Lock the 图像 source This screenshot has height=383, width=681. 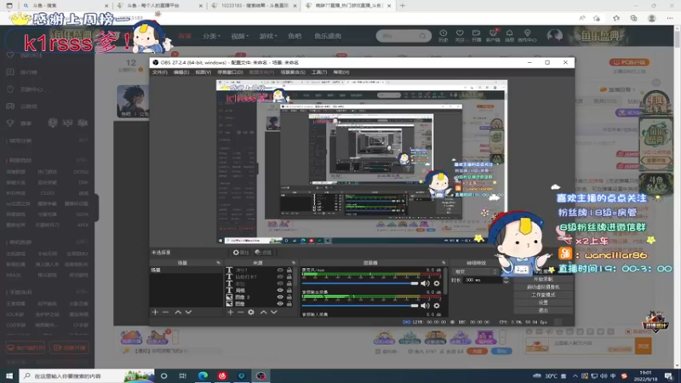(289, 304)
